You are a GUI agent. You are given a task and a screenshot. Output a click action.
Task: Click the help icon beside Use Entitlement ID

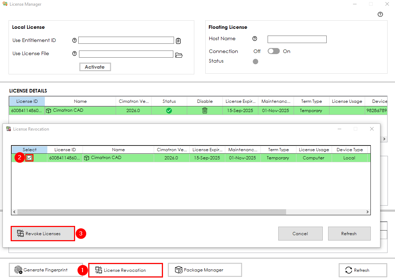74,40
